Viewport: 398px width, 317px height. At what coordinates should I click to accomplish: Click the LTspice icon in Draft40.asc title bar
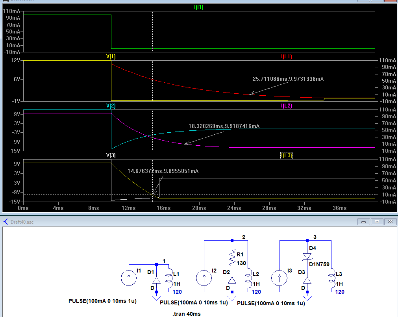pos(6,222)
